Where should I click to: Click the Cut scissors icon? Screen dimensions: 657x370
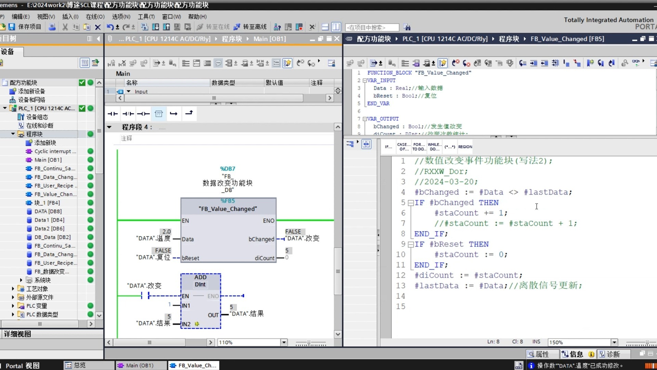[65, 27]
